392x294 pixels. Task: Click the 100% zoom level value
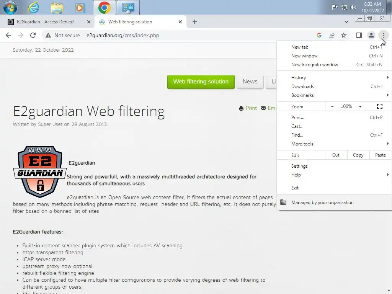point(346,106)
